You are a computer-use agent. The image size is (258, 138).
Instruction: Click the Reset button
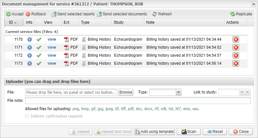(x=215, y=132)
